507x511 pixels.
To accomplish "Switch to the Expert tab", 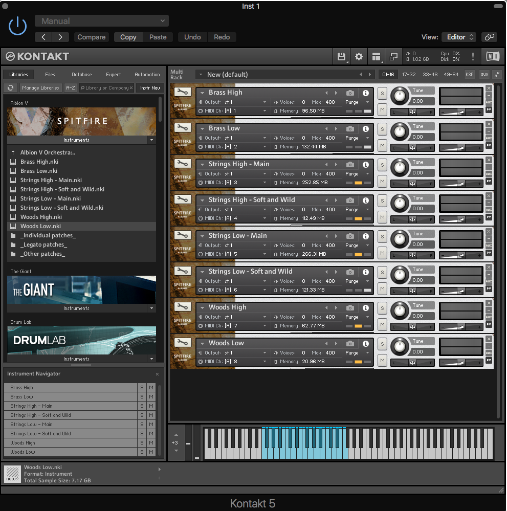I will pos(114,75).
